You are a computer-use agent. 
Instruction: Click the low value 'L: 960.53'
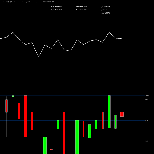81,10
